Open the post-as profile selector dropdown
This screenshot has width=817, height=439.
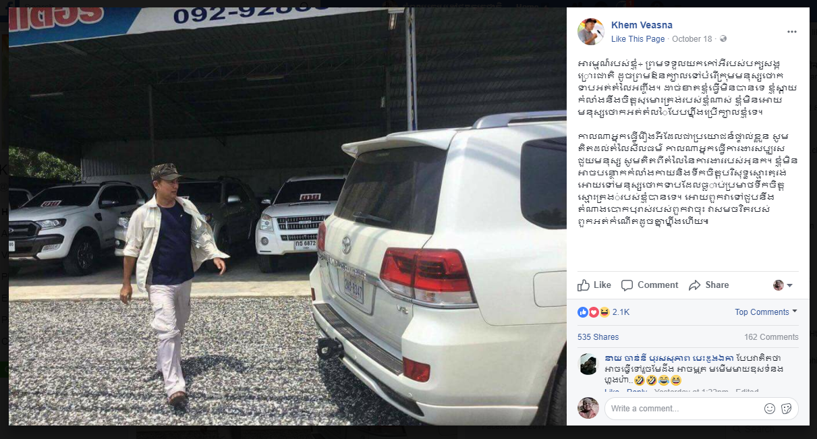tap(783, 285)
